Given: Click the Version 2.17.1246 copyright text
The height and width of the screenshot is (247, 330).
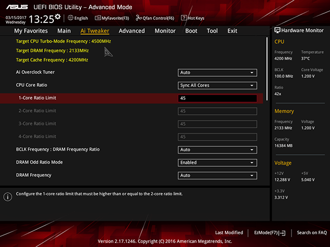Looking at the screenshot, I should click(165, 242).
